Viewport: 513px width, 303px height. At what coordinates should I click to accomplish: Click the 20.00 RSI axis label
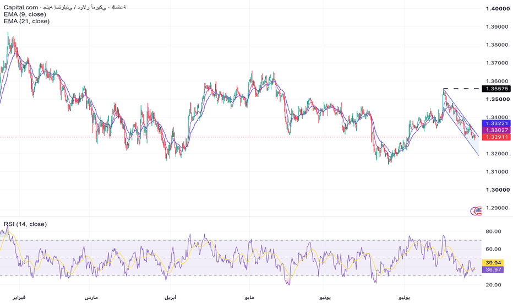coord(493,285)
